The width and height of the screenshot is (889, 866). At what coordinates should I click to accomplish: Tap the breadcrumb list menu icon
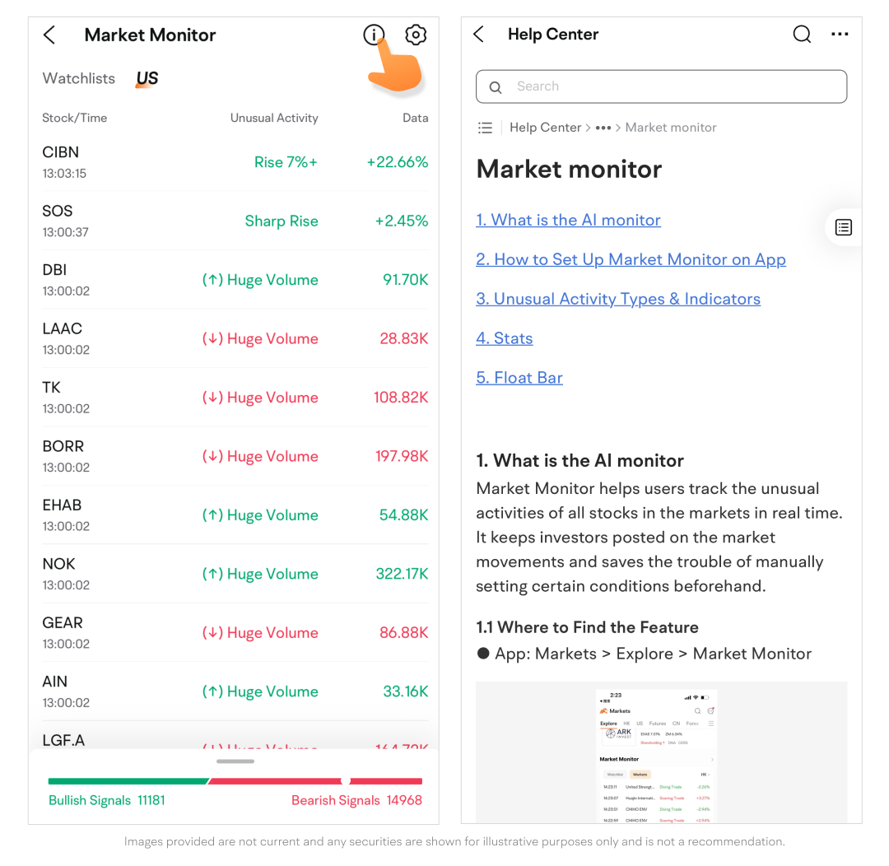pos(486,128)
